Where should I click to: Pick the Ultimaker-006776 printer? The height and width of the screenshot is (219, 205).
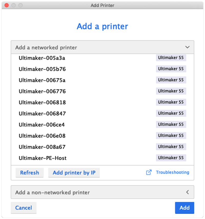(42, 91)
